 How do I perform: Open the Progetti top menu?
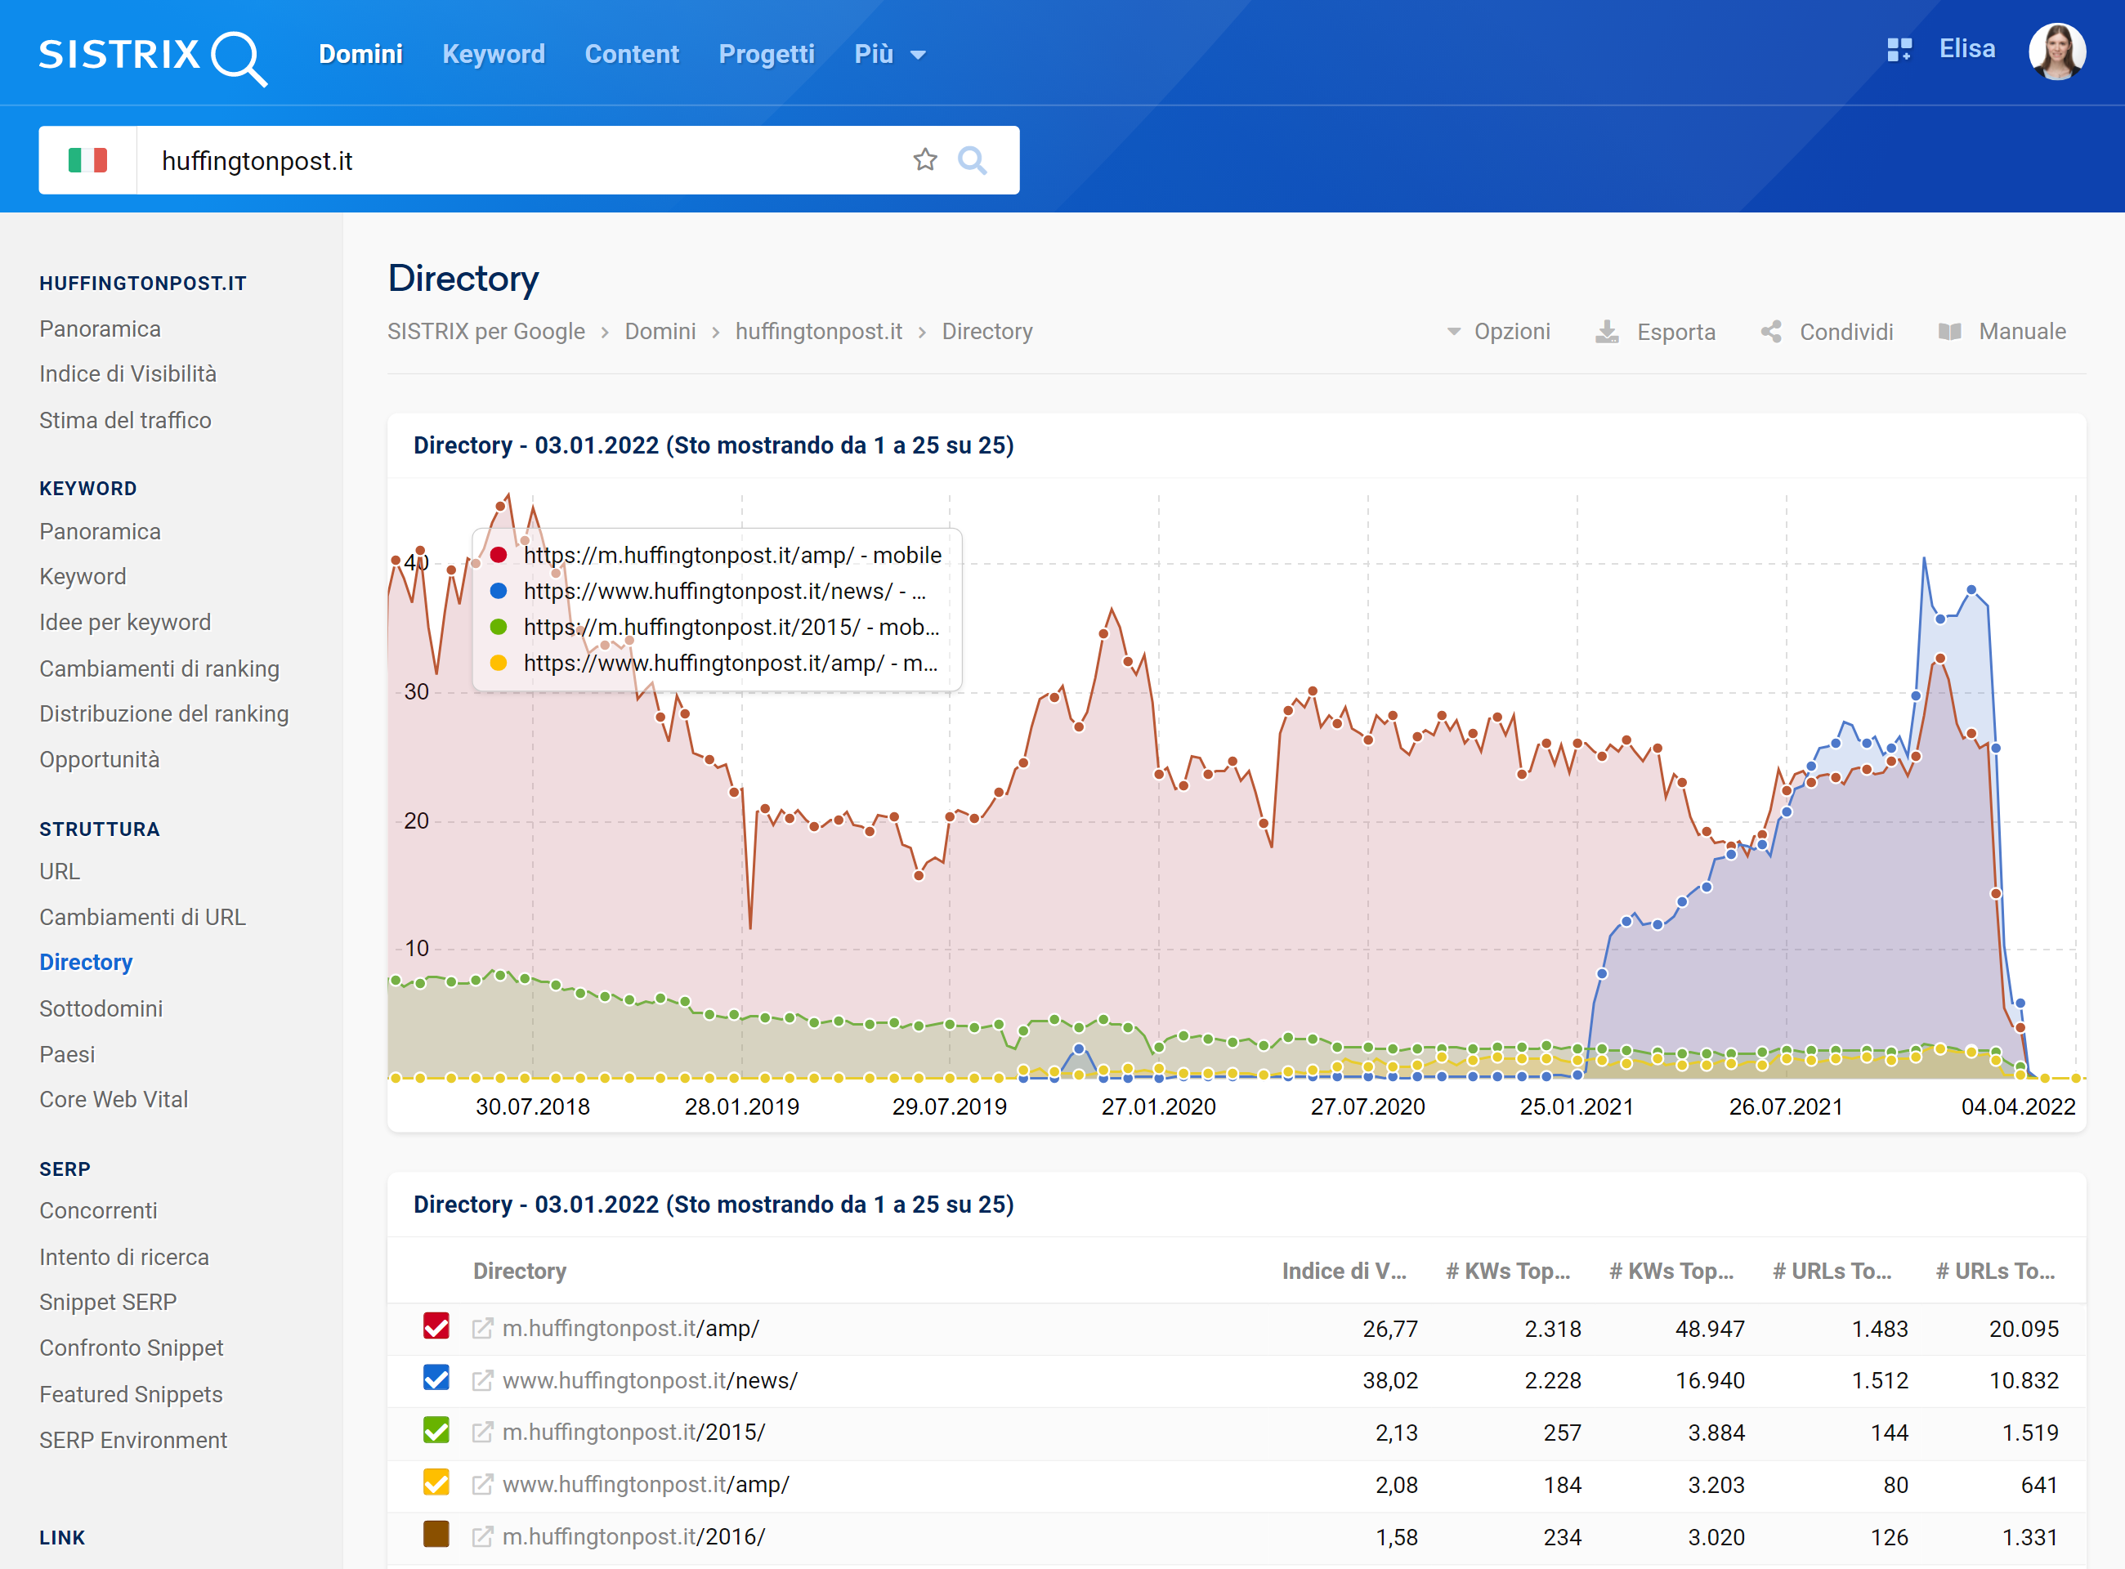(x=767, y=54)
